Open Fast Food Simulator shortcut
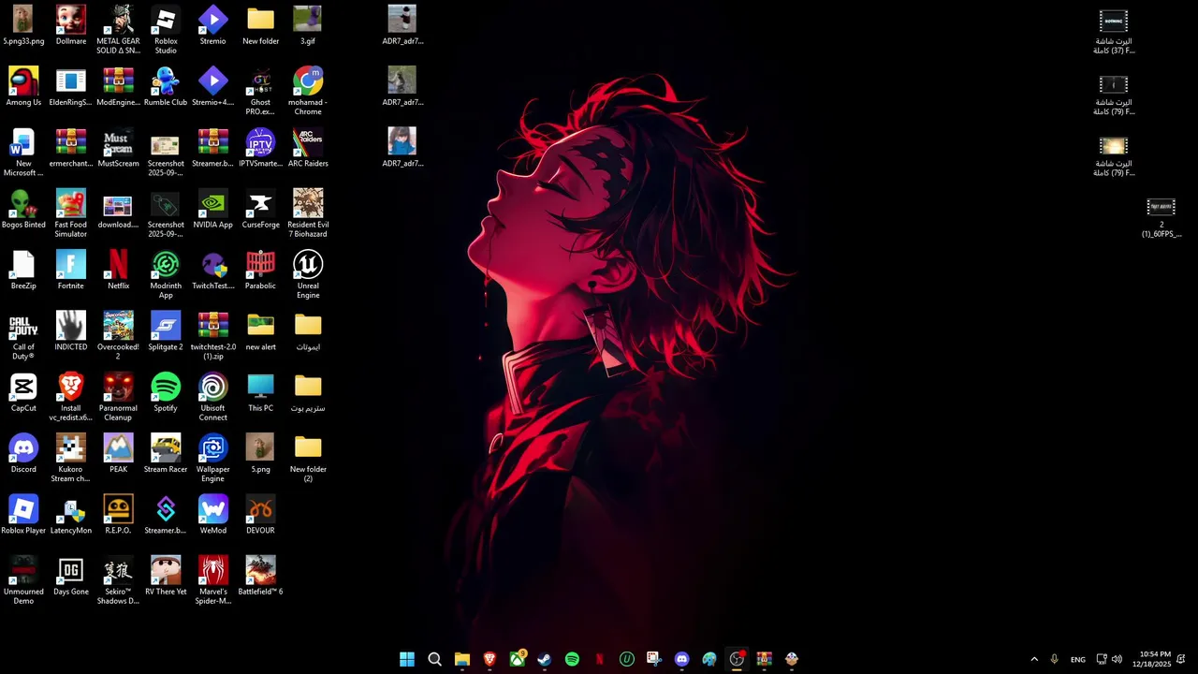Screen dimensions: 1198x674 pos(71,213)
